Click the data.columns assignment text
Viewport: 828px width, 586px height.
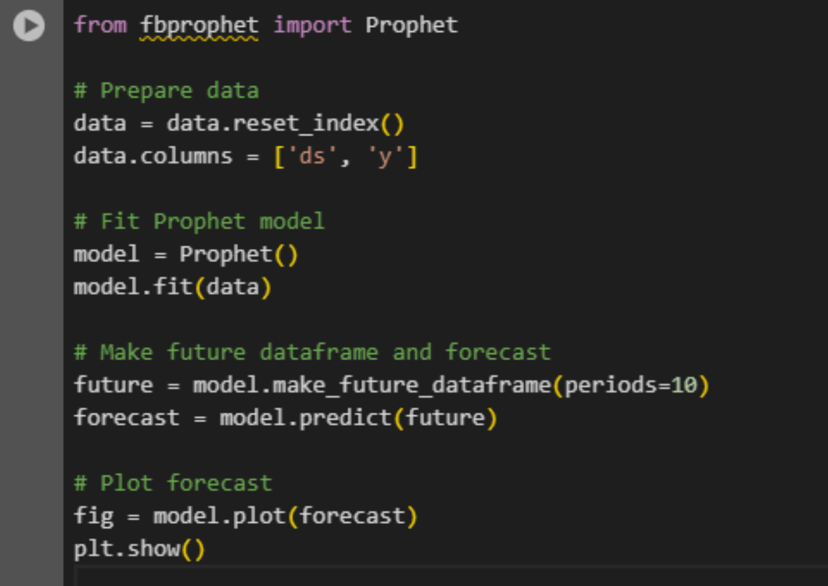click(x=153, y=157)
